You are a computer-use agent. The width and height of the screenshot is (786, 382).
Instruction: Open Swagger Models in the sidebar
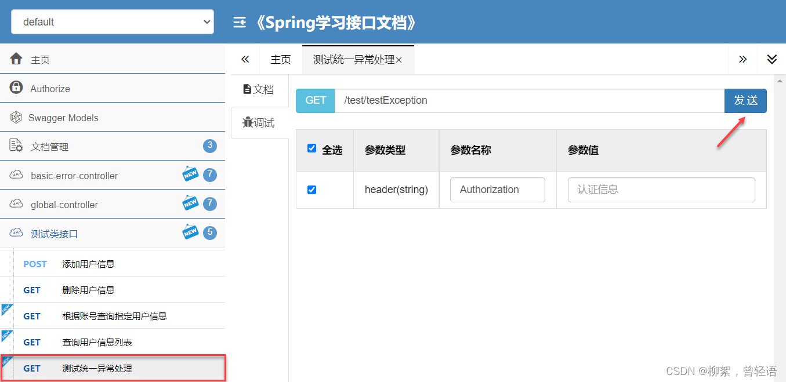click(x=113, y=117)
